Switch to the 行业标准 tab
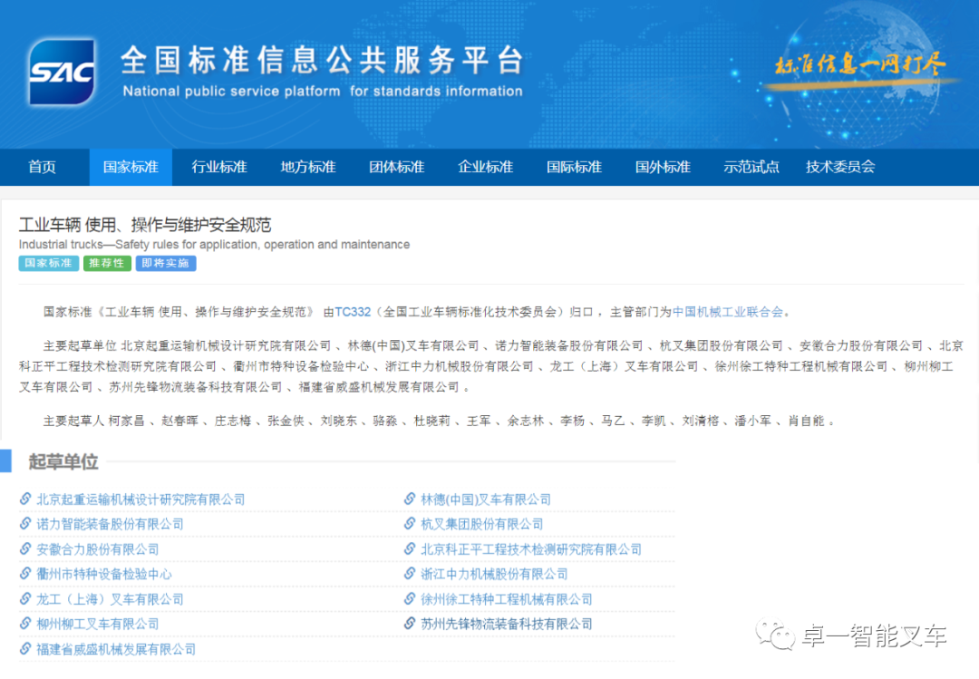 point(218,167)
